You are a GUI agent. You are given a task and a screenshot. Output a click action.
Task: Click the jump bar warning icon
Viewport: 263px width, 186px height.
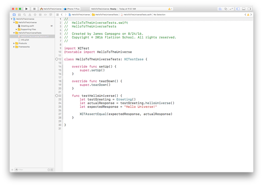coord(248,15)
